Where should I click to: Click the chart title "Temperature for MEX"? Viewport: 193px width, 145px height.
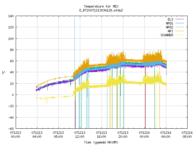pos(101,6)
